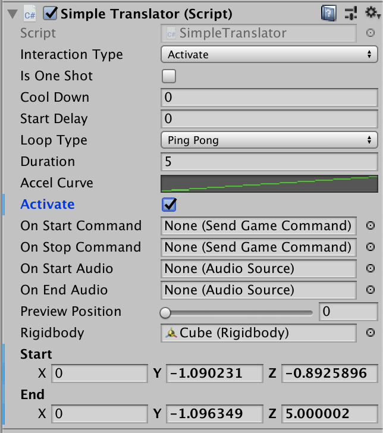Enable the Is One Shot checkbox
Image resolution: width=383 pixels, height=433 pixels.
169,76
